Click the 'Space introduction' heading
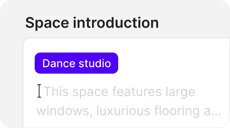230x128 pixels. 92,23
